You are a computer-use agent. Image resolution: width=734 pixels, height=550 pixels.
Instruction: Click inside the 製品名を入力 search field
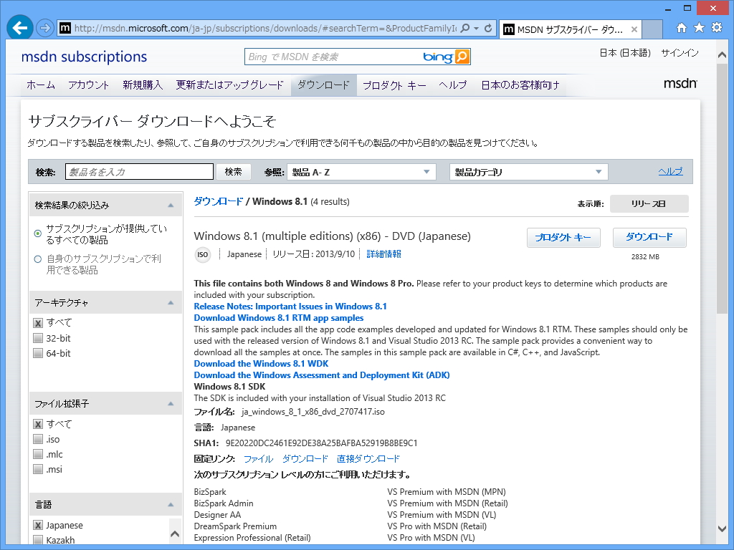pyautogui.click(x=138, y=171)
